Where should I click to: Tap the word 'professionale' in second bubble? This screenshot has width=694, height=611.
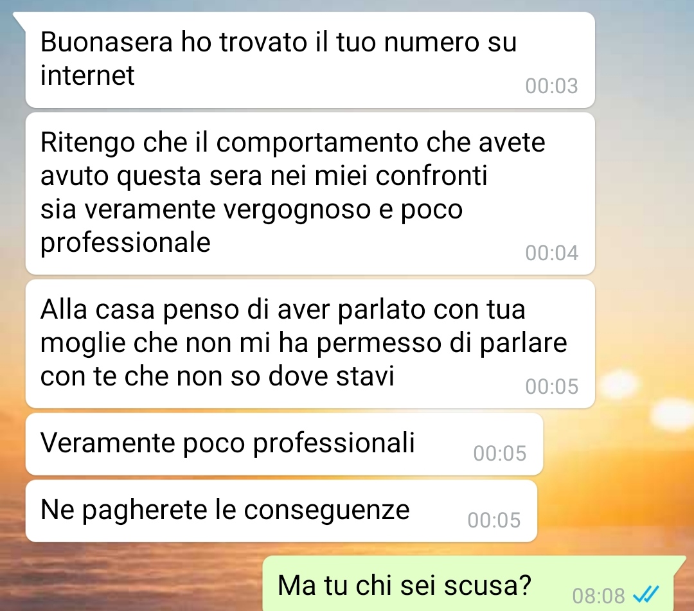[x=125, y=242]
